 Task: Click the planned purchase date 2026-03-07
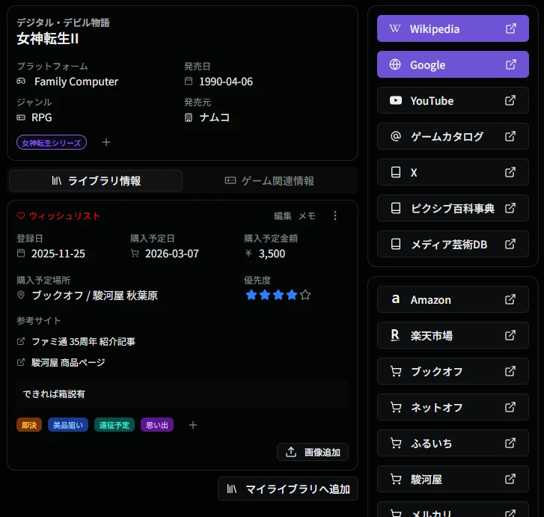click(x=172, y=254)
